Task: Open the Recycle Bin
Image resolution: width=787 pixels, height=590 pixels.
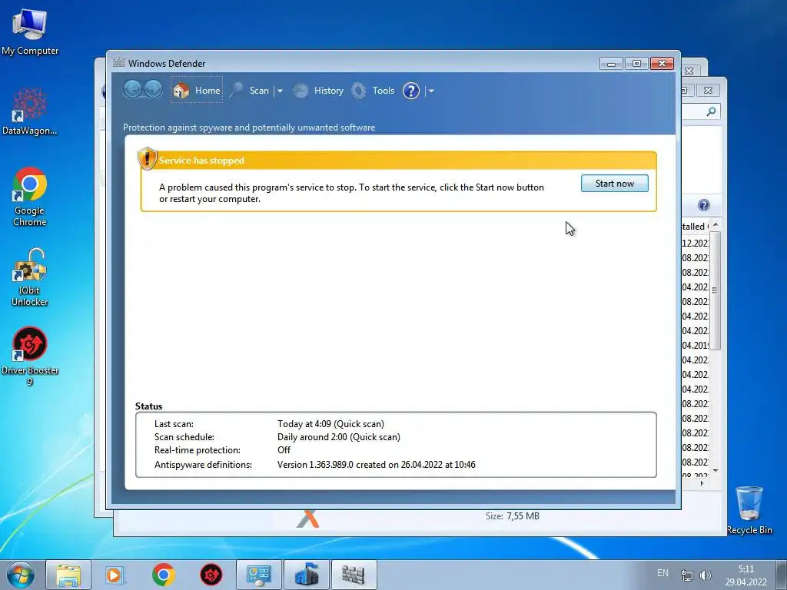Action: point(749,510)
